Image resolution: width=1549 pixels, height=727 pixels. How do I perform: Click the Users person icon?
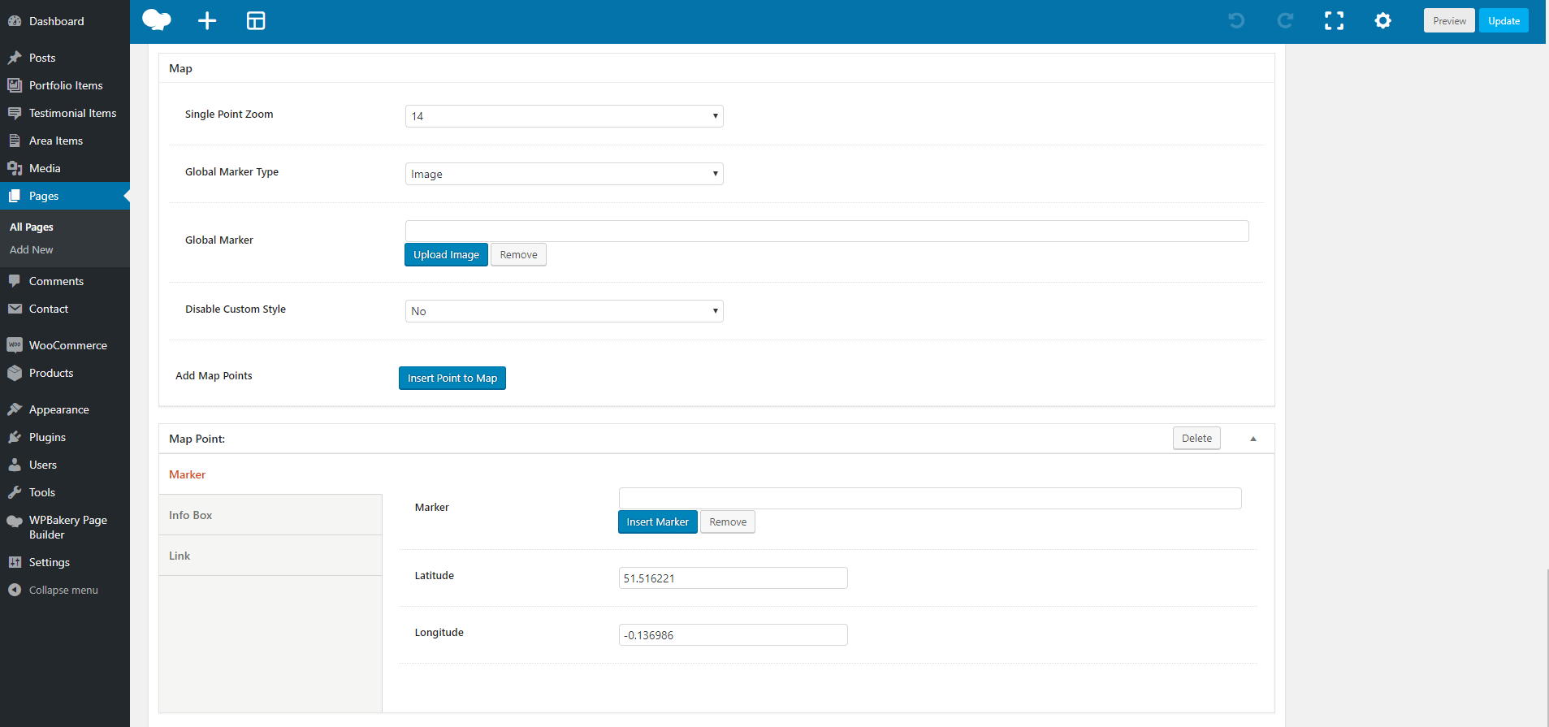(15, 465)
